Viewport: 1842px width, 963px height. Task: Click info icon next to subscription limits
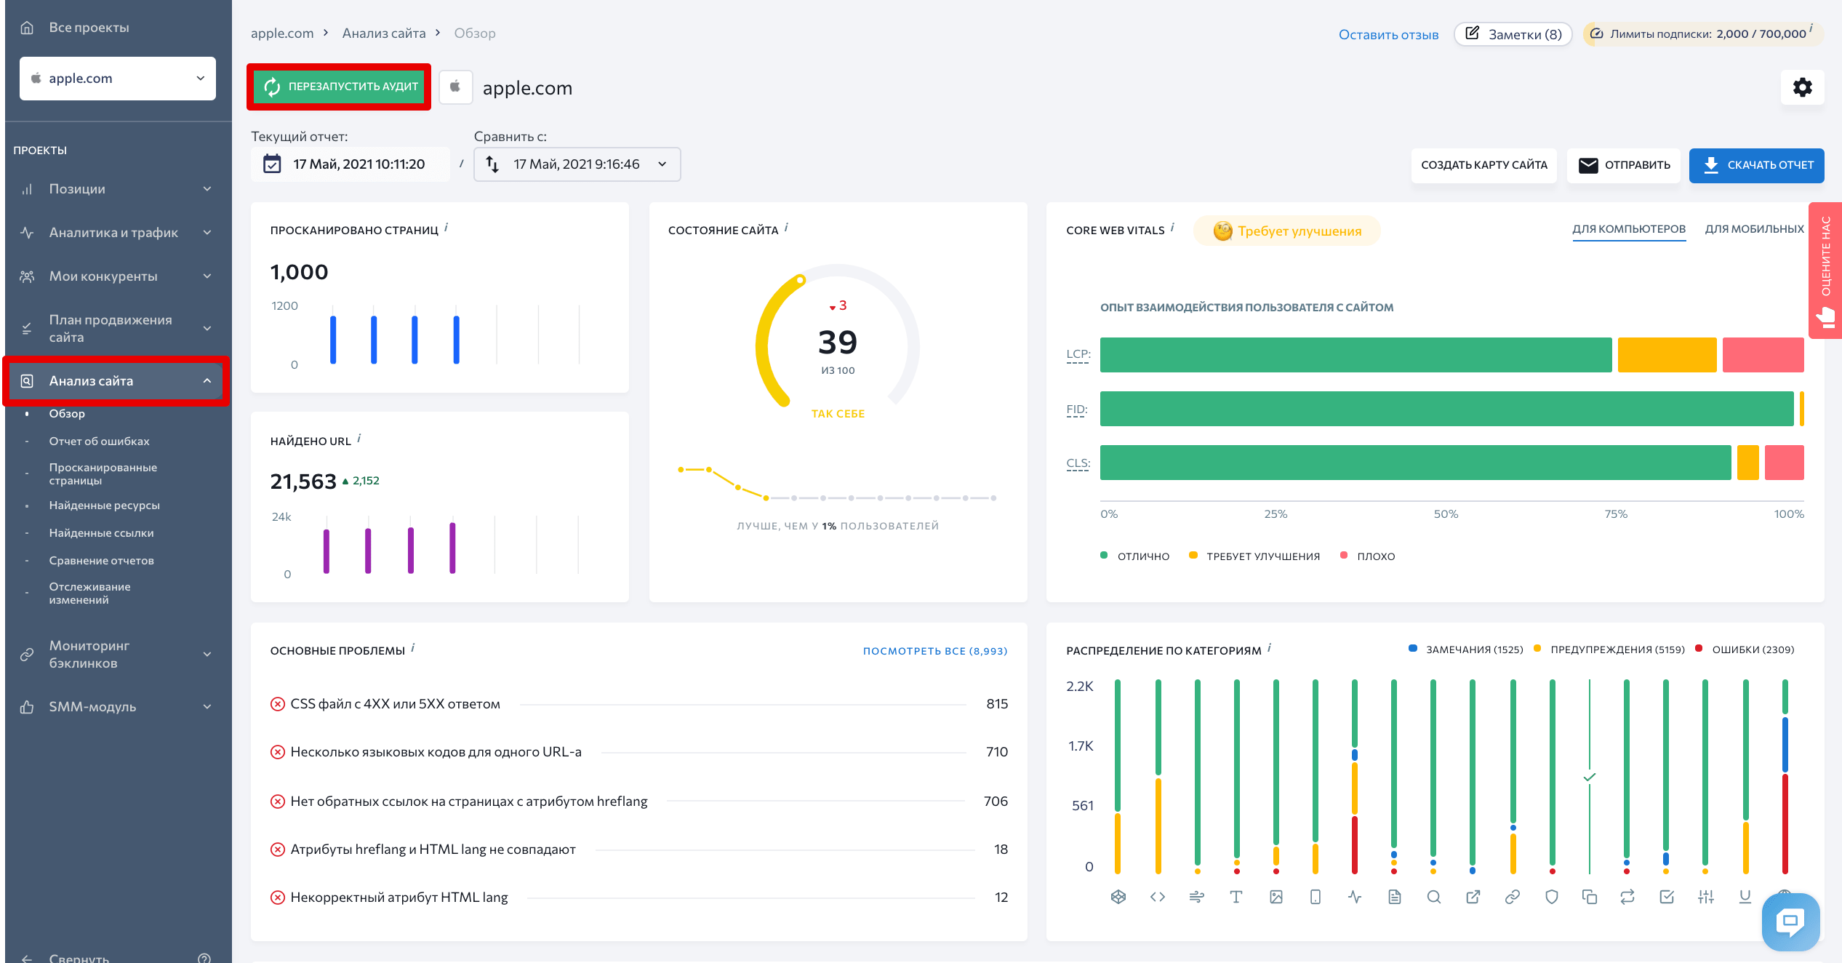tap(1811, 28)
